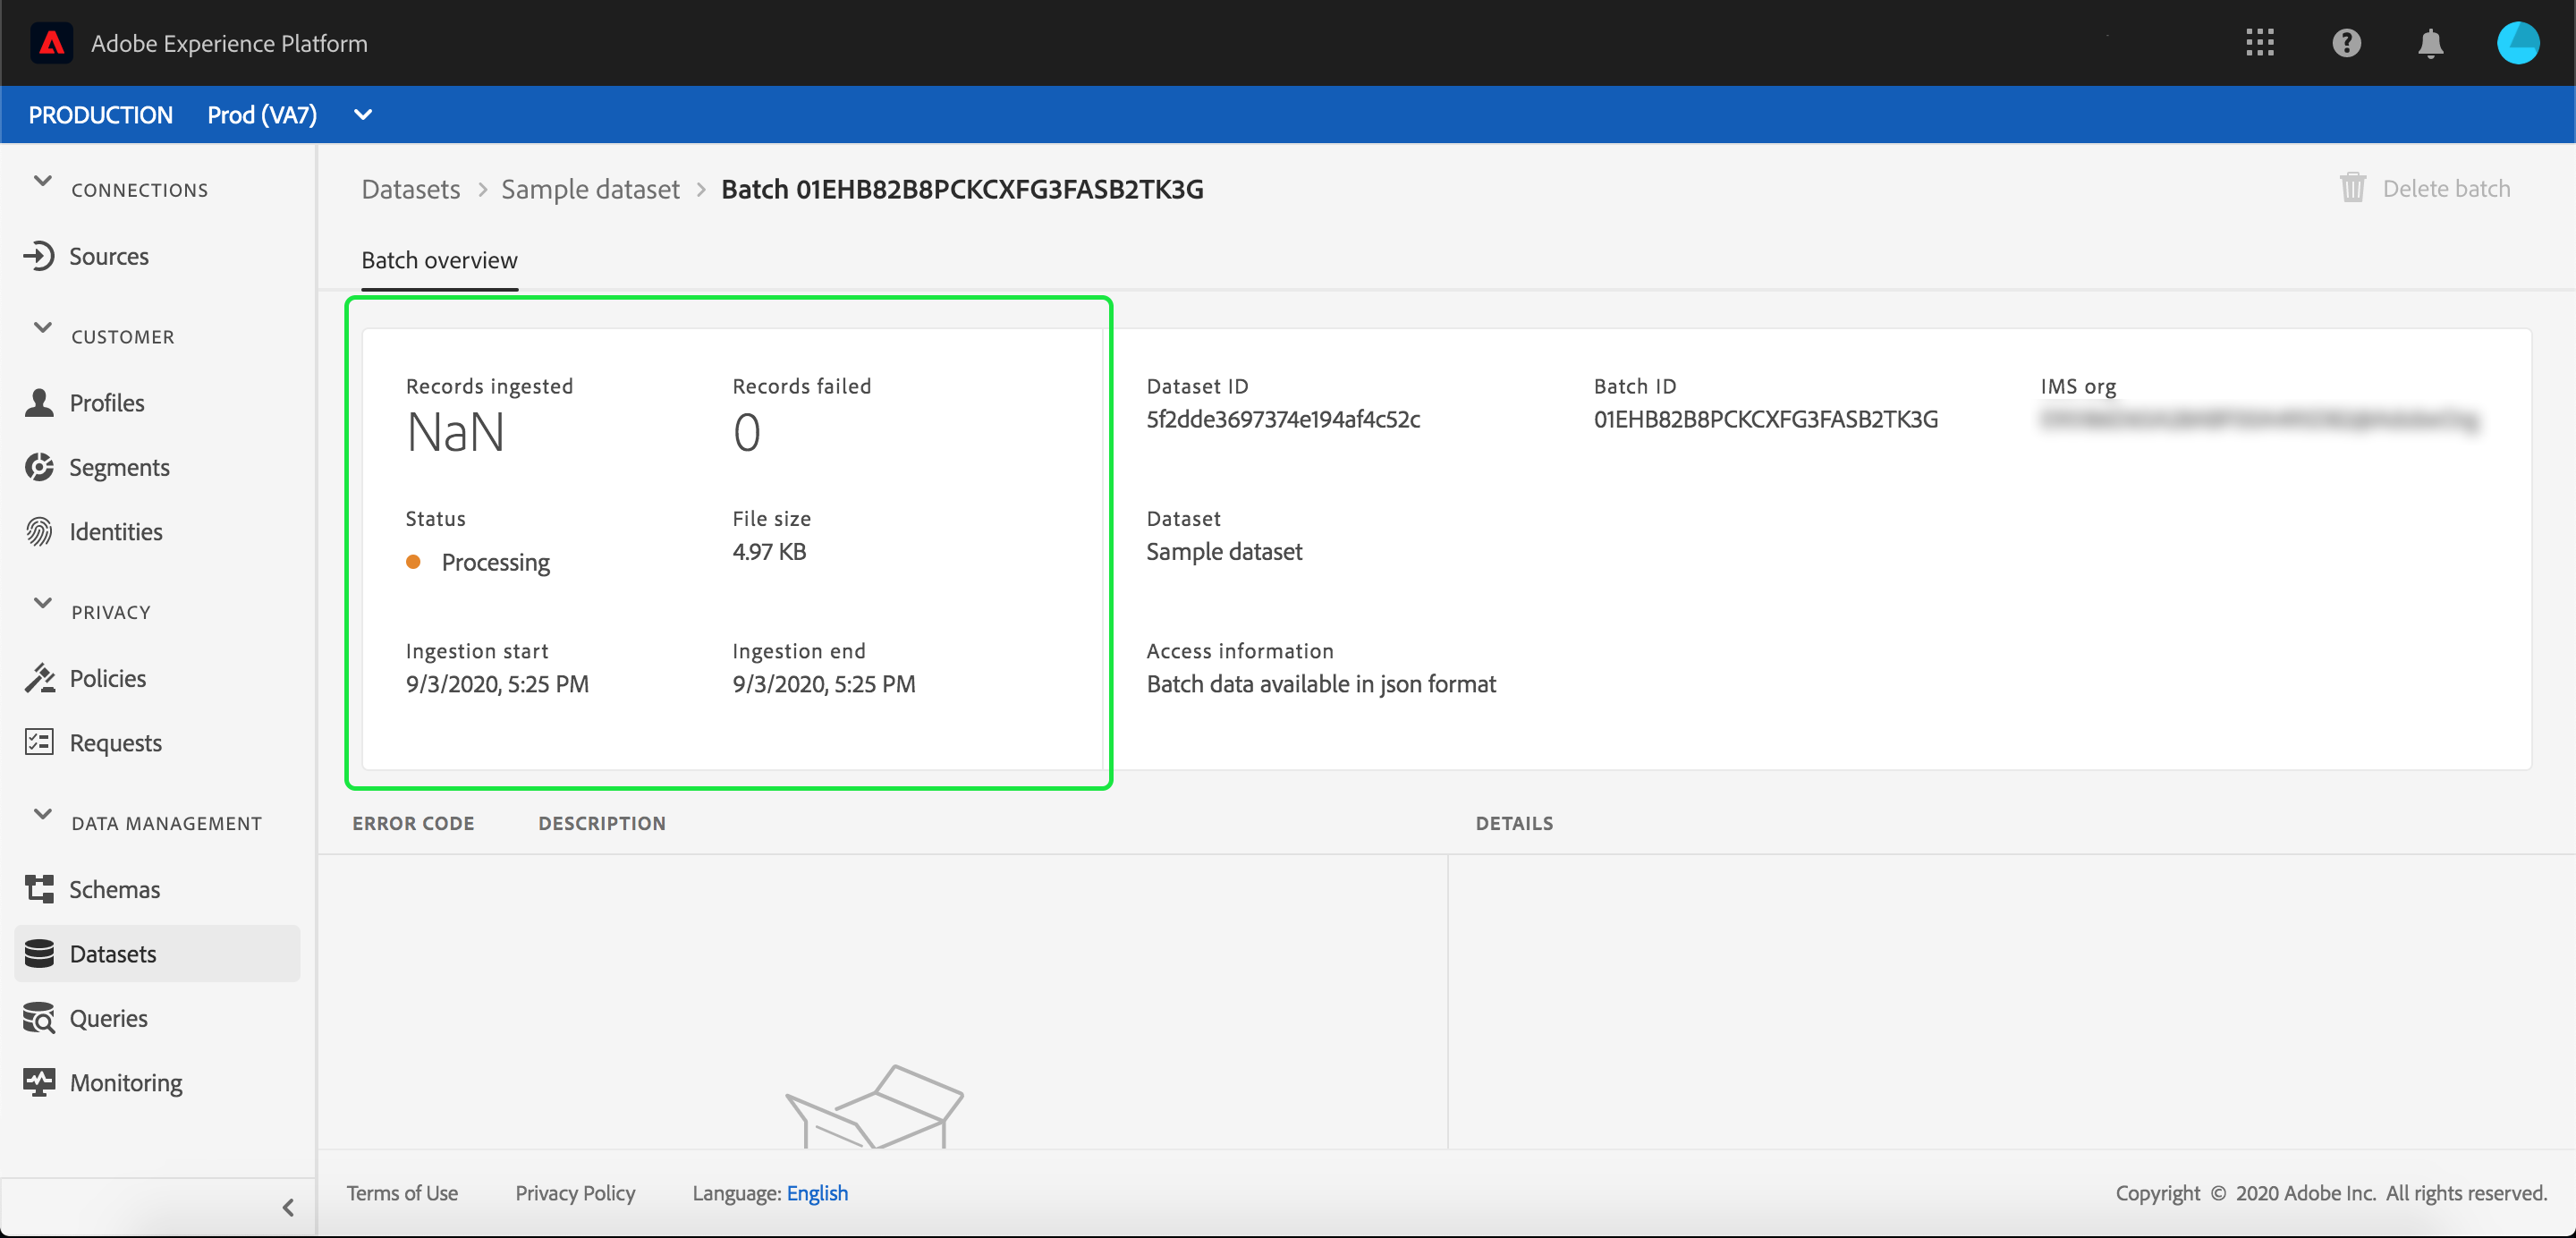Collapse the Data Management section
The height and width of the screenshot is (1238, 2576).
[42, 814]
